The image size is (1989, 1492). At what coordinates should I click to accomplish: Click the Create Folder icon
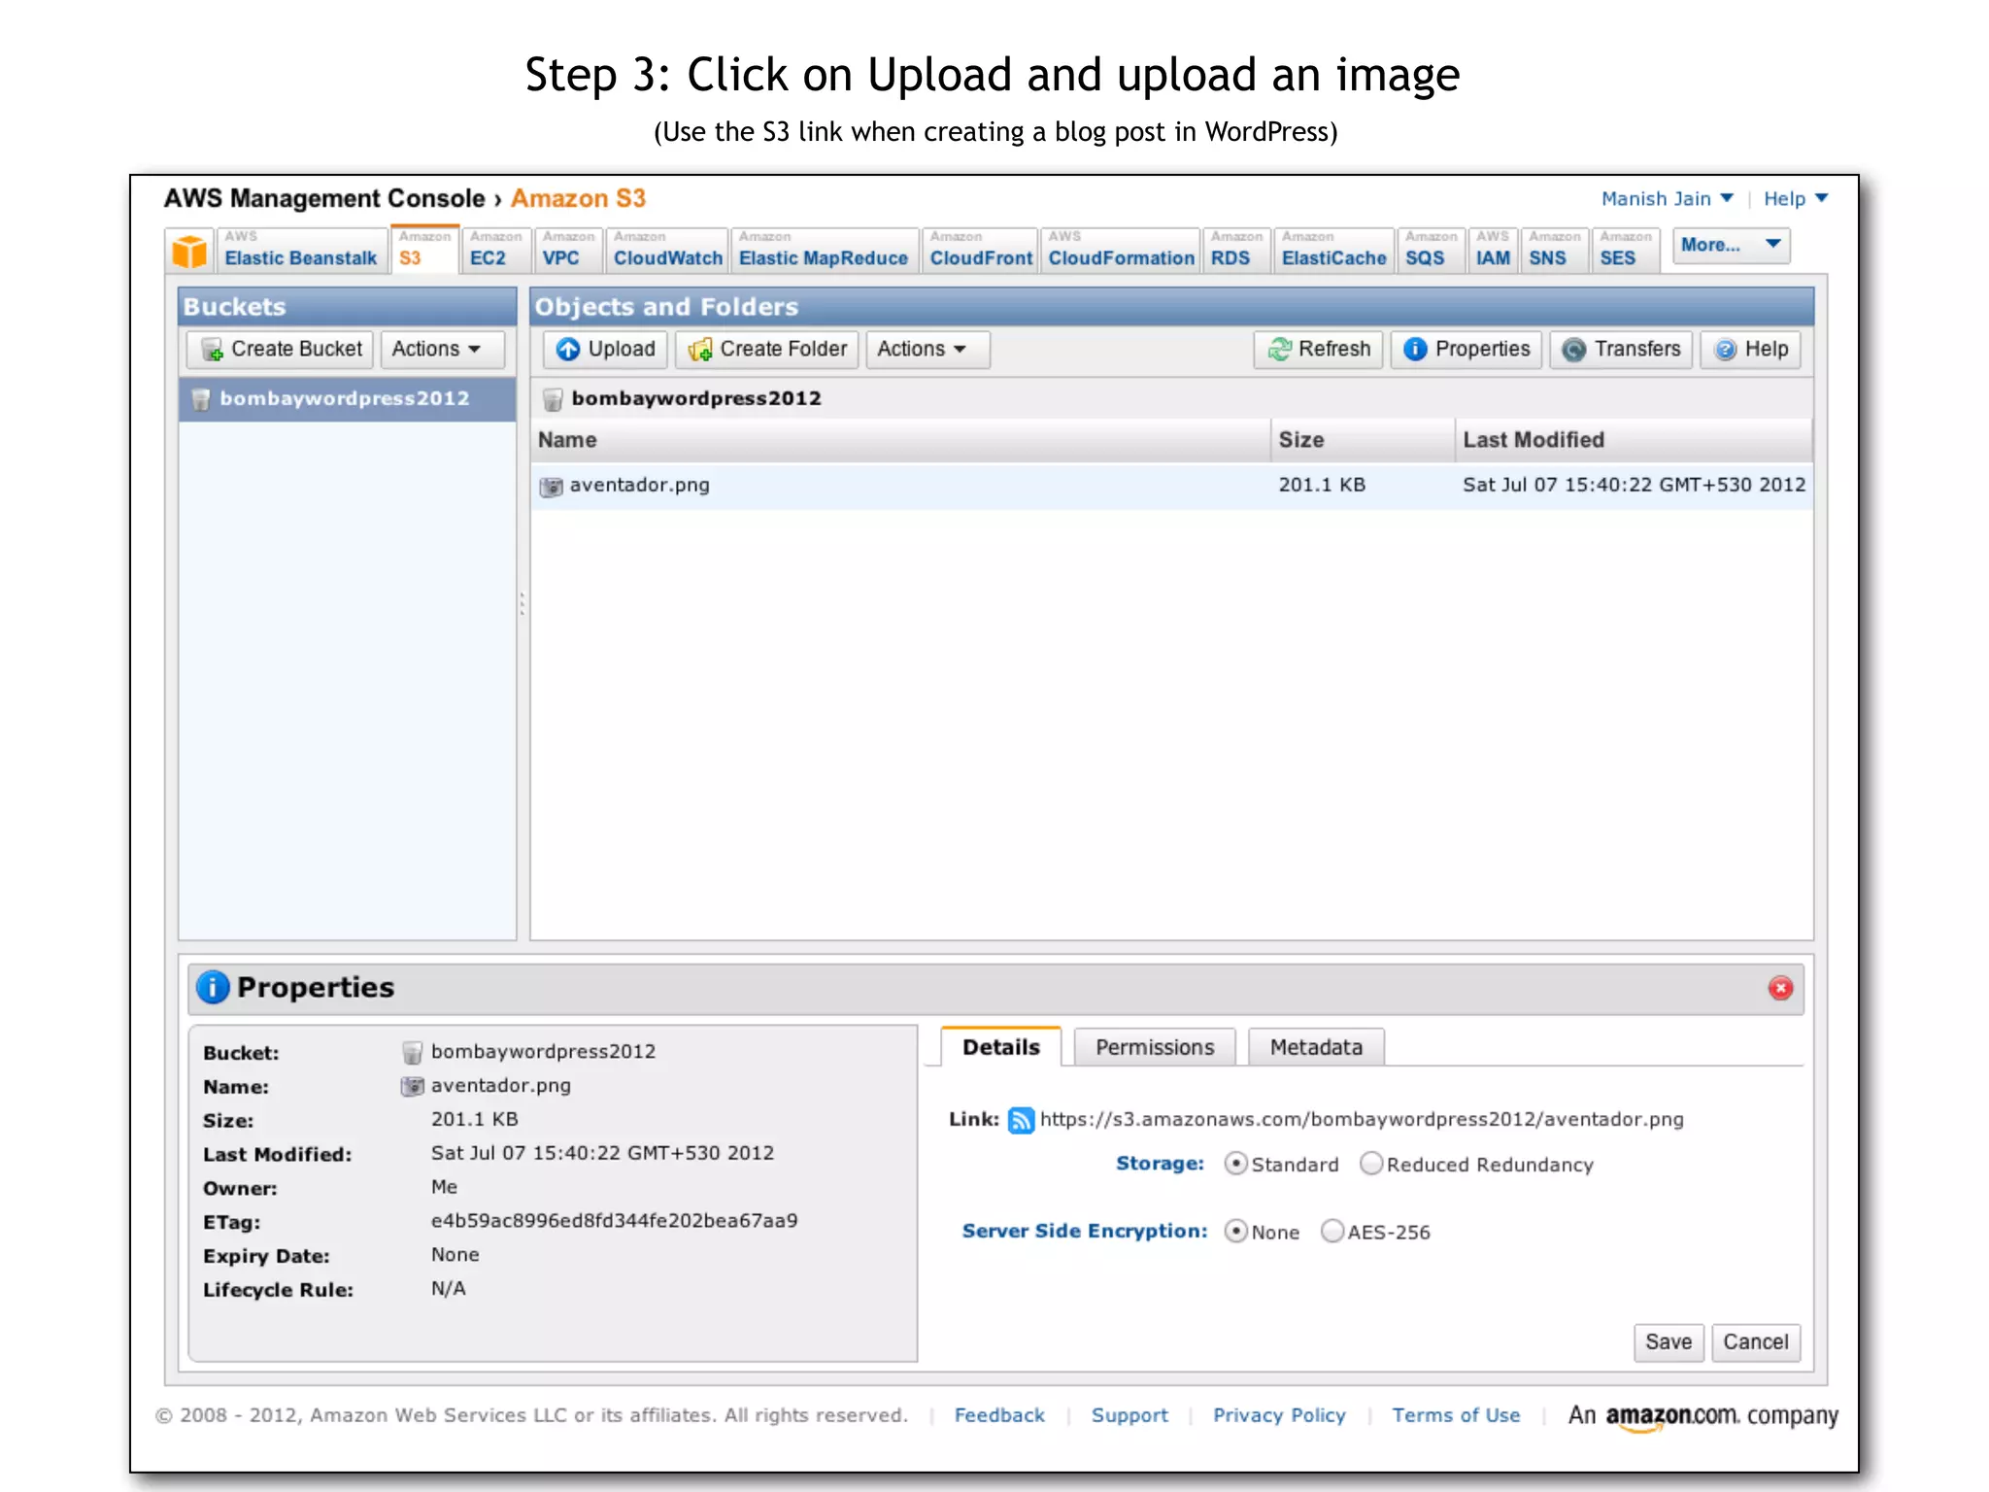(x=700, y=350)
